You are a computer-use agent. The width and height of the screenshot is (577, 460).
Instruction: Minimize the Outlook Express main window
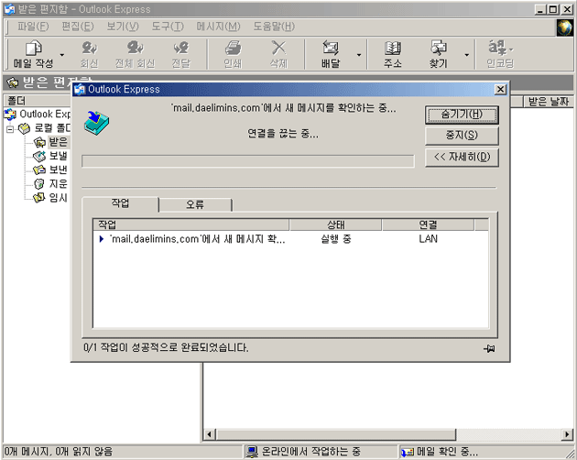[x=540, y=9]
